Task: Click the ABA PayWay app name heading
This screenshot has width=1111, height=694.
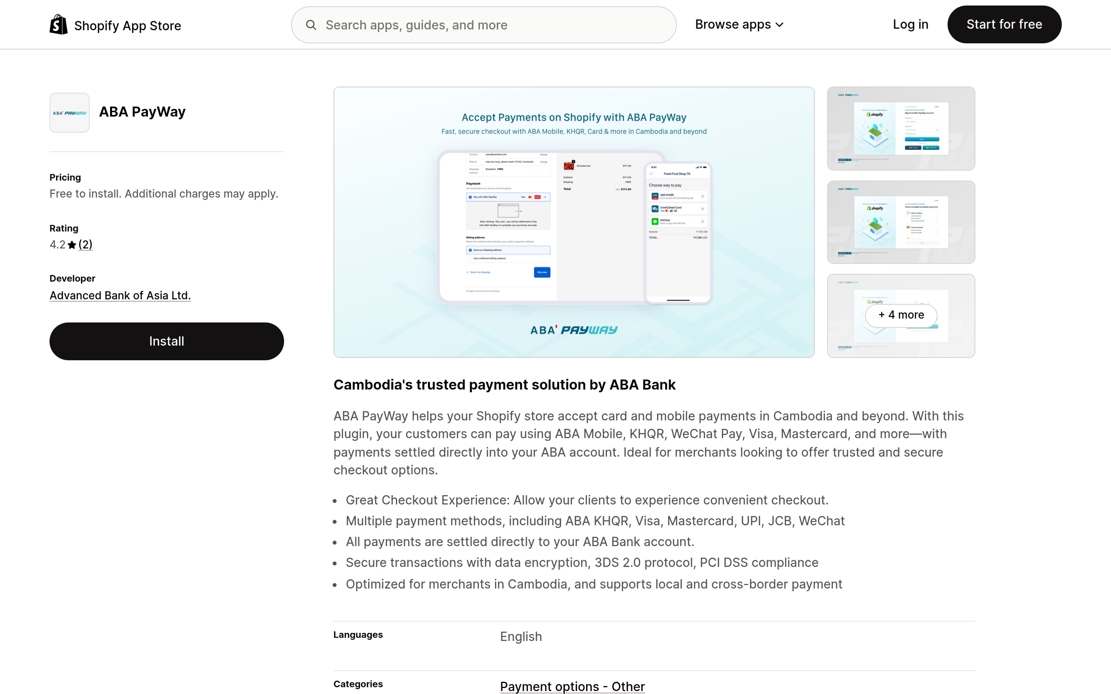Action: coord(142,112)
